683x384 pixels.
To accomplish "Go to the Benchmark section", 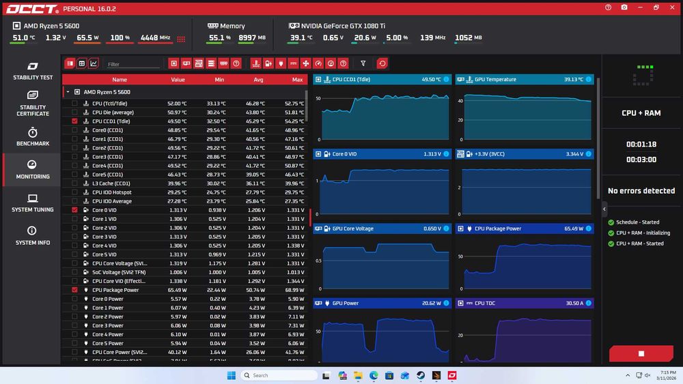I will click(33, 136).
